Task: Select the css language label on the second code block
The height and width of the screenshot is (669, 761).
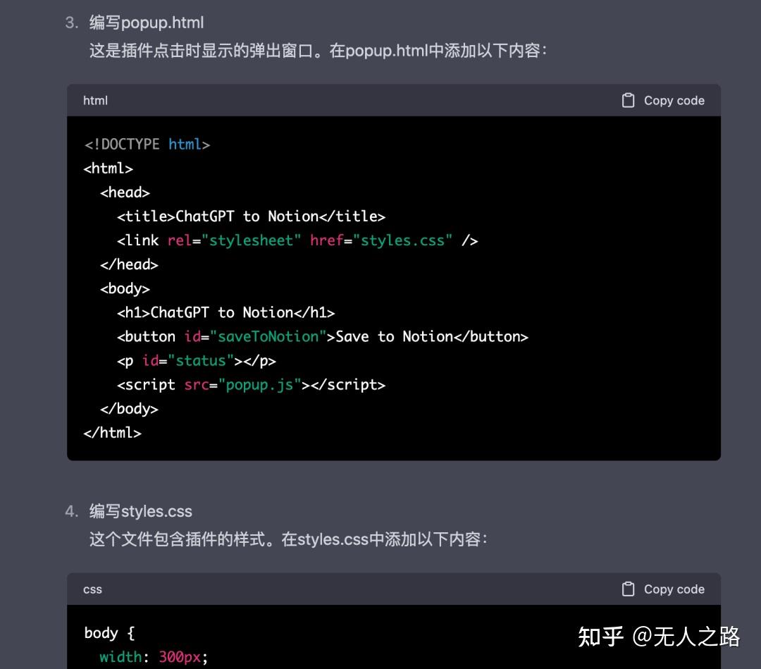Action: (x=92, y=589)
